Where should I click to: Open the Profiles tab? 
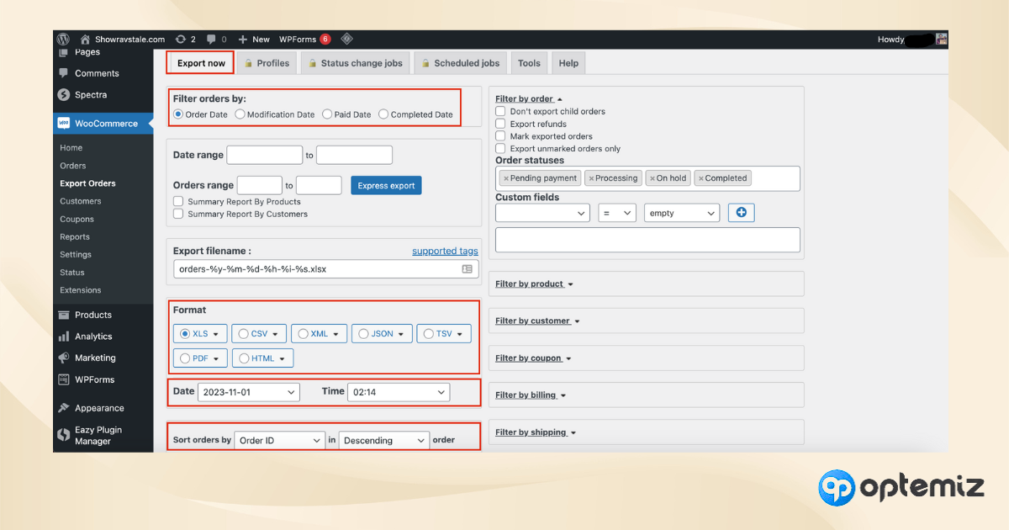(x=266, y=63)
